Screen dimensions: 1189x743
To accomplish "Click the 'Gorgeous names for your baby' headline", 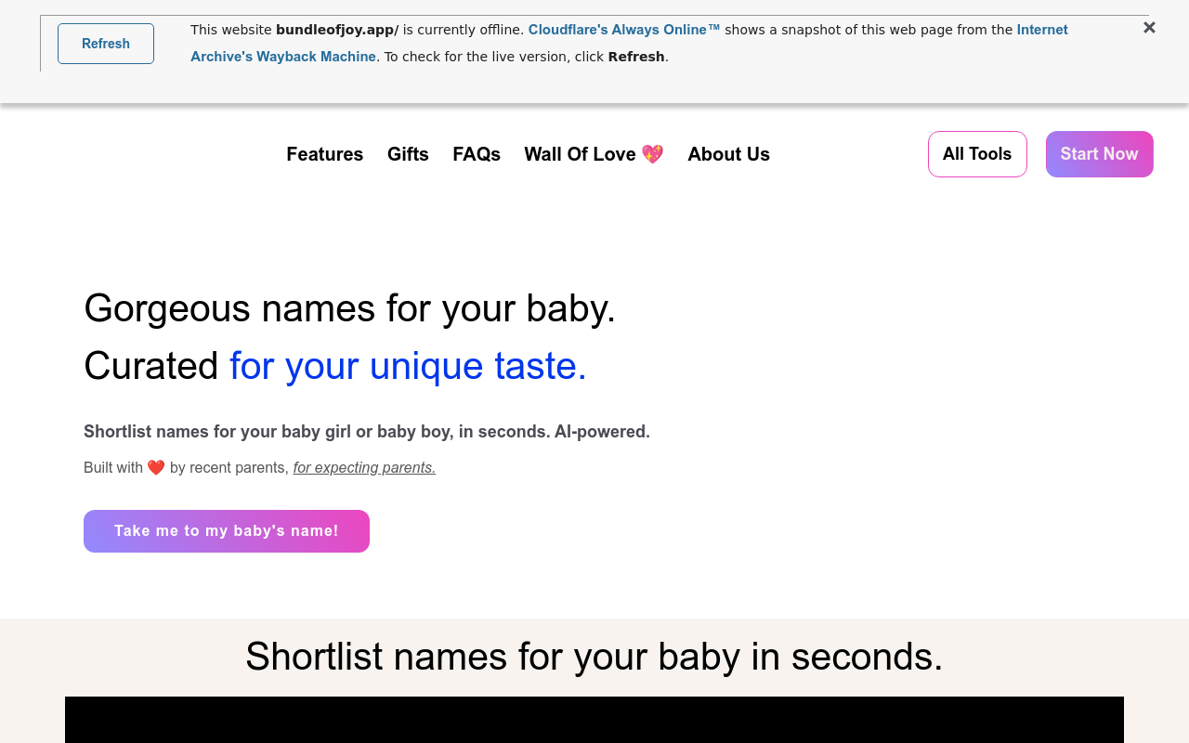I will pos(349,308).
